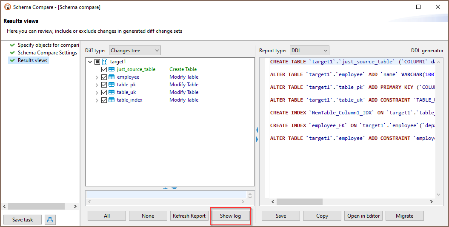Select the table_uk row in tree
Image resolution: width=449 pixels, height=227 pixels.
point(126,92)
